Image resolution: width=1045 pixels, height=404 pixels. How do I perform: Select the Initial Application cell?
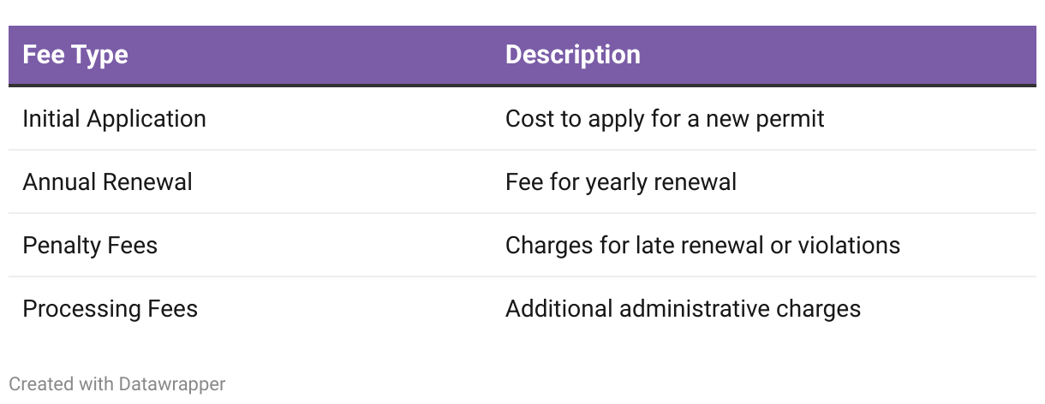pos(114,118)
